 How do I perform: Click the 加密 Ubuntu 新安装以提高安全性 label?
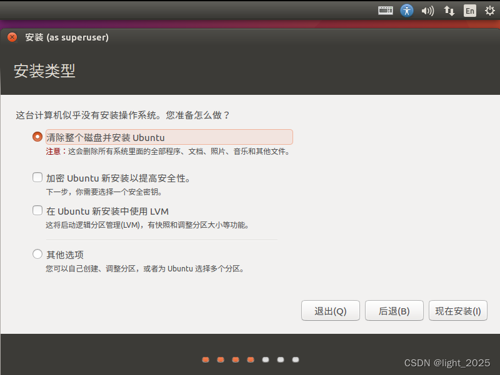pos(118,178)
